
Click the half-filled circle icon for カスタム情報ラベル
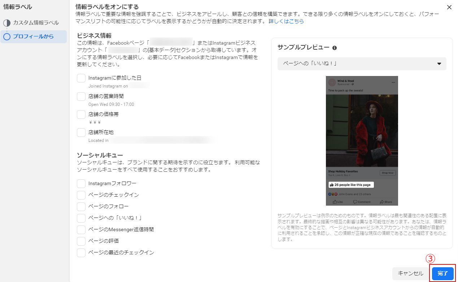pos(7,23)
